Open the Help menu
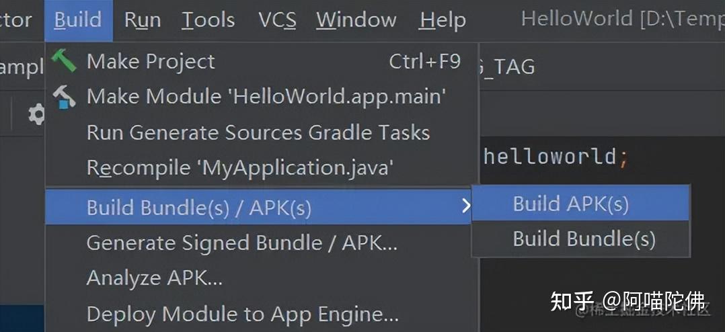The width and height of the screenshot is (725, 332). [x=443, y=20]
